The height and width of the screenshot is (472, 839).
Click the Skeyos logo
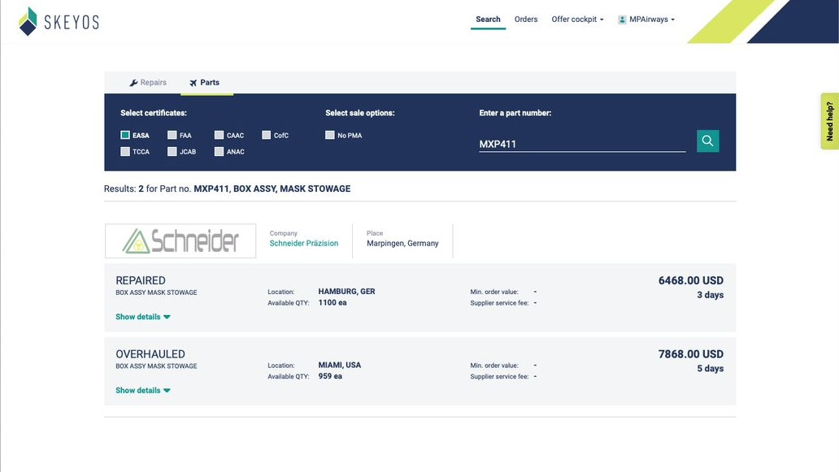click(59, 21)
